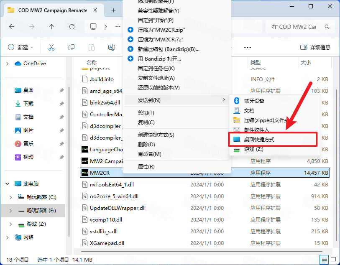Click the Cut scissors icon in toolbar
340x265 pixels.
51,47
